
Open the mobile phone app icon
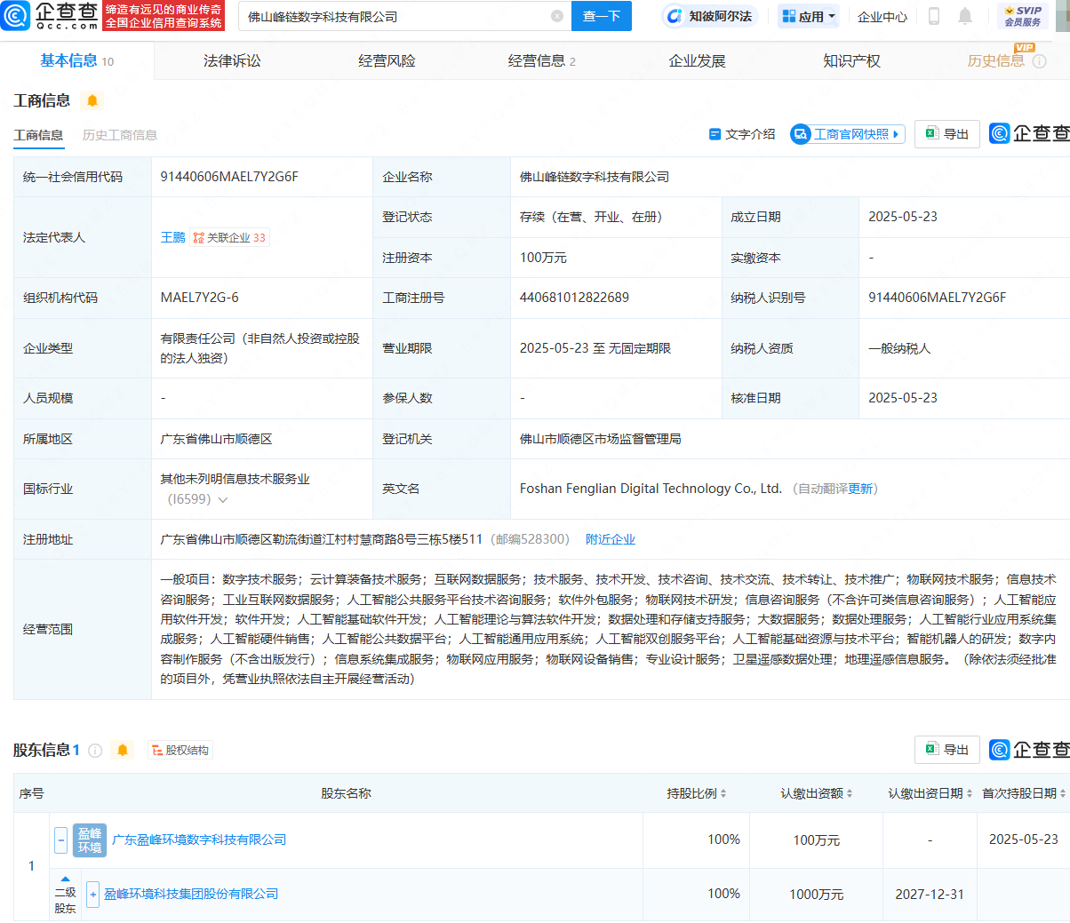point(934,16)
